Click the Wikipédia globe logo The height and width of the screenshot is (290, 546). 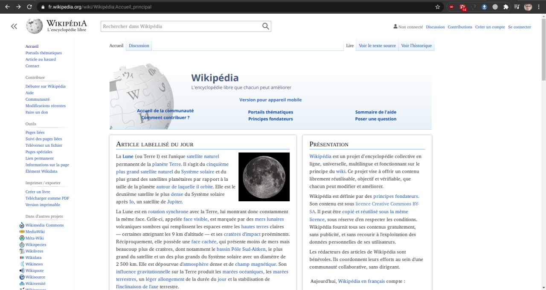pyautogui.click(x=34, y=26)
